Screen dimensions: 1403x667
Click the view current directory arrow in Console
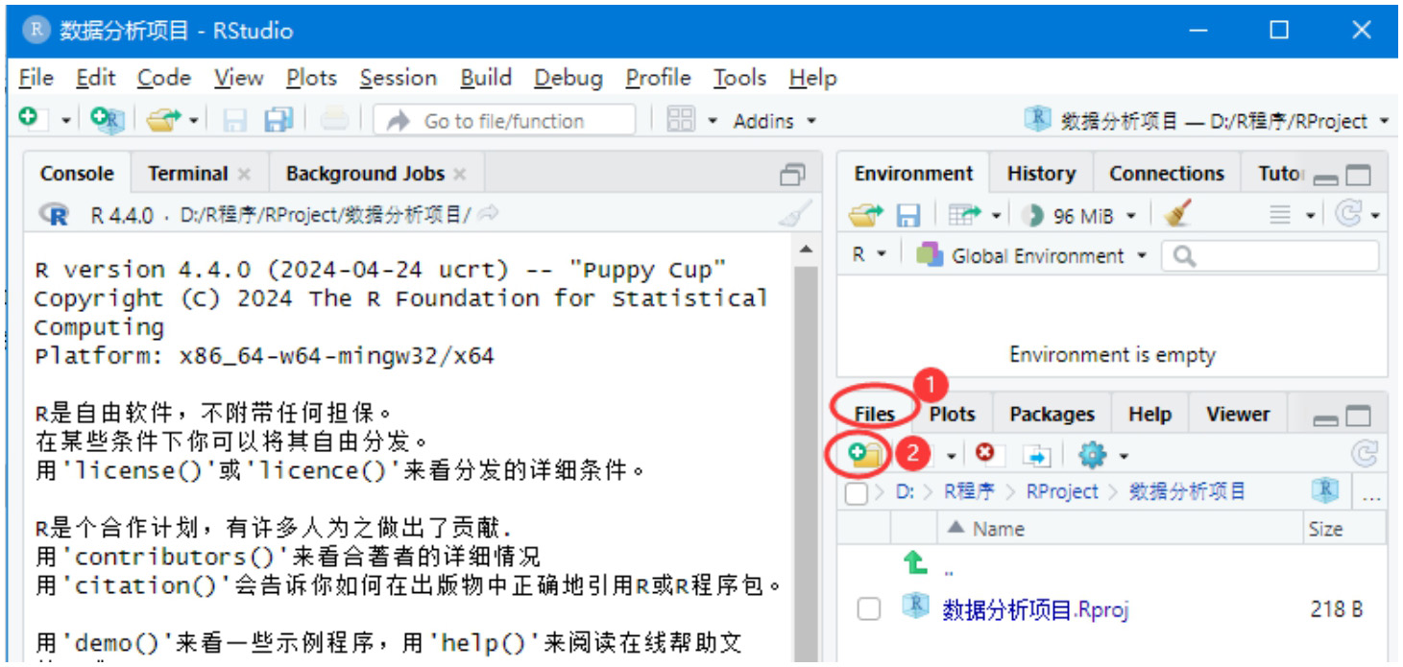(x=488, y=214)
